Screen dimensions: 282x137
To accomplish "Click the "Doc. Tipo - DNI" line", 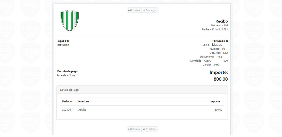I will pos(219,53).
